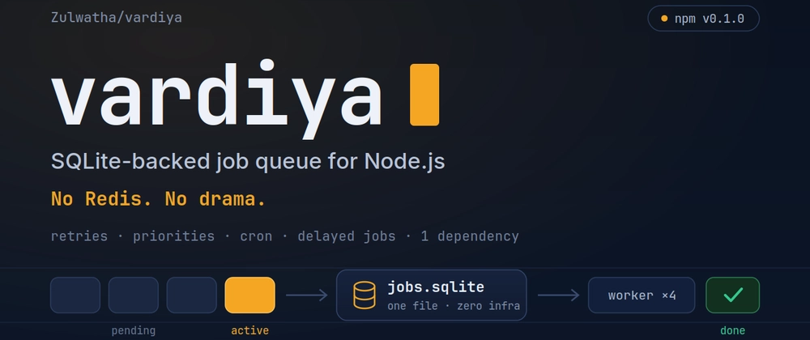Click the orange active job box
Screen dimensions: 810x340
250,295
